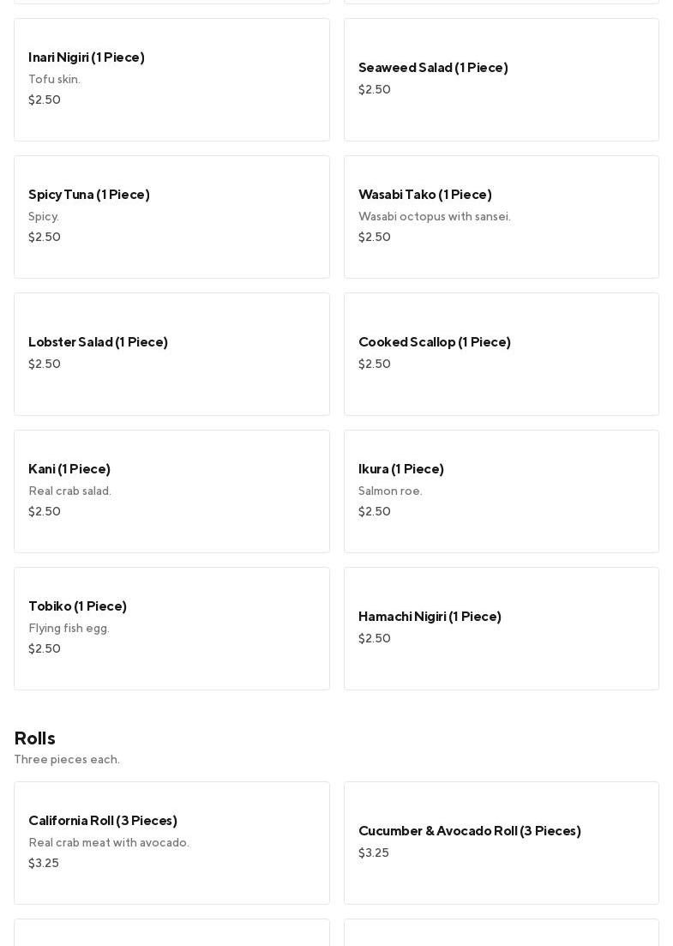Click the "Real crab salad." description text
This screenshot has height=946, width=673.
pyautogui.click(x=69, y=491)
